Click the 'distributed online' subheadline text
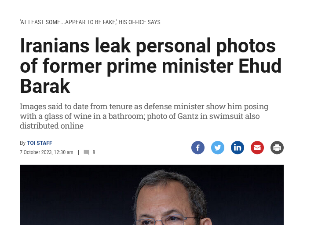 pos(52,125)
